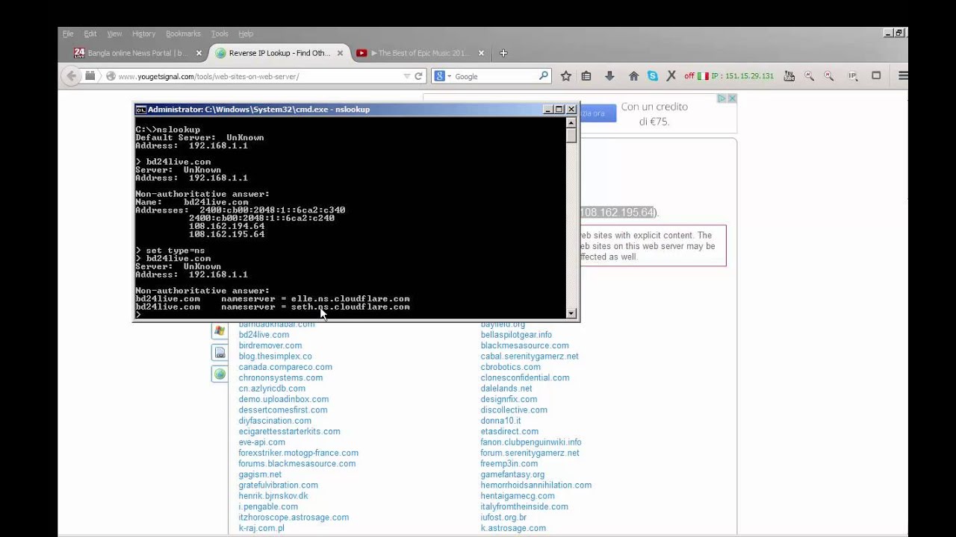Click the cmd window scroll up arrow
956x537 pixels.
571,122
